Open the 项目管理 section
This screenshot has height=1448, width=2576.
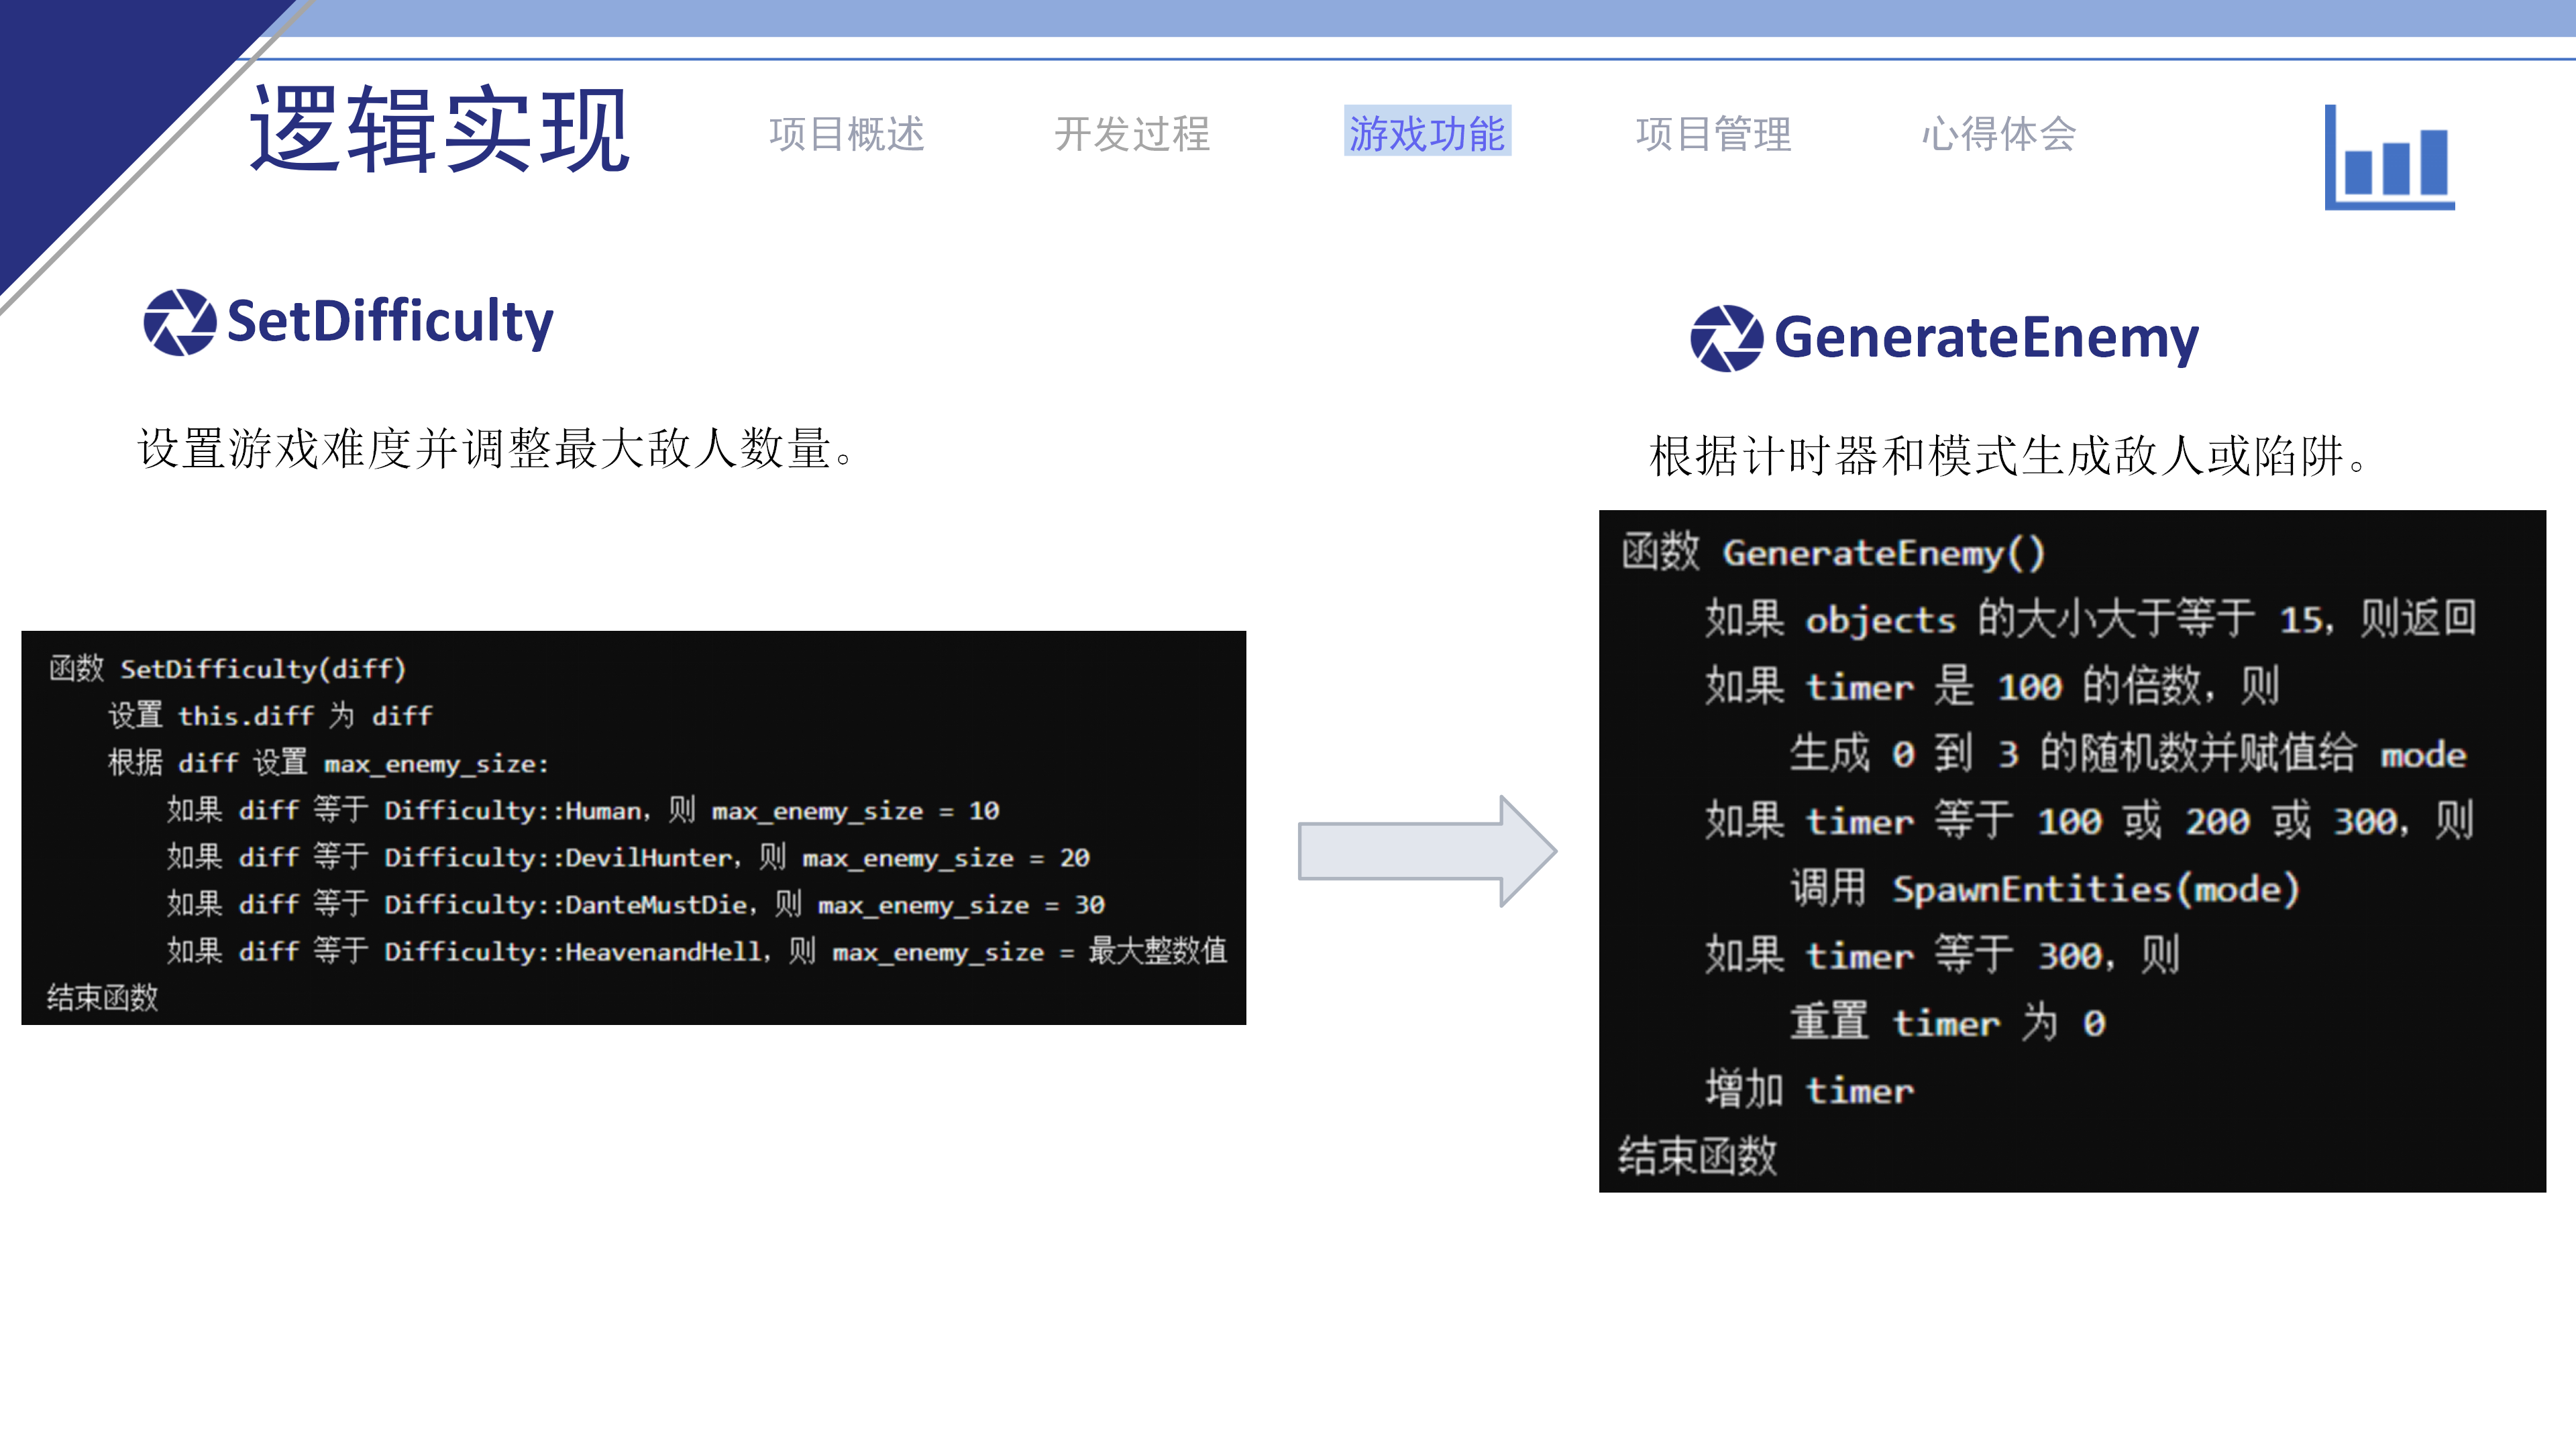click(1715, 135)
